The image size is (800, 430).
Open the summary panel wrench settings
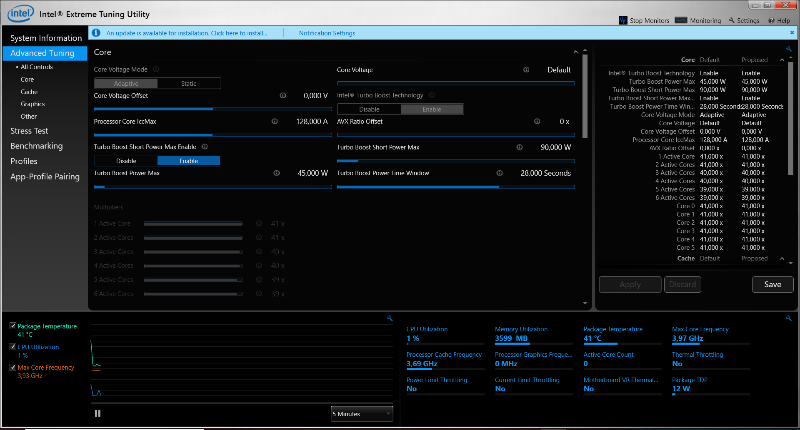(789, 49)
